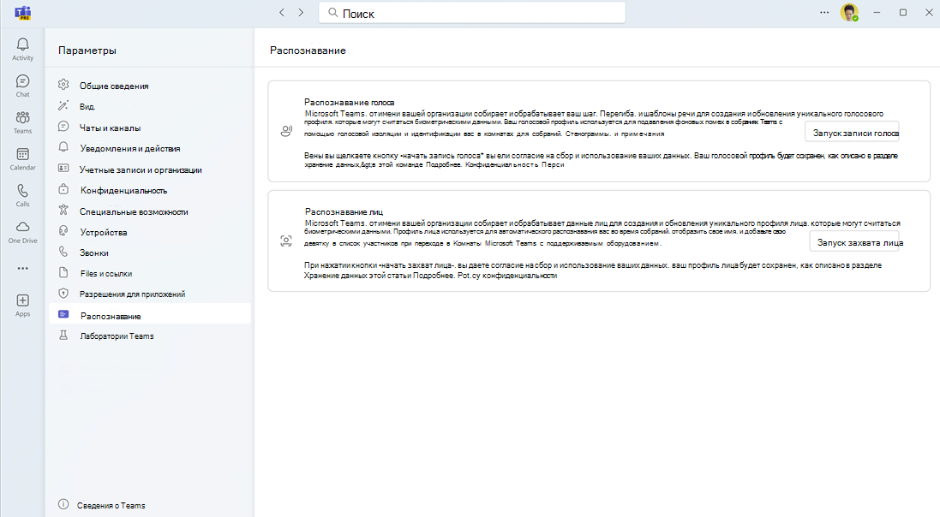Click the accessibility icon for Специальные возможности
Screen dimensions: 940x517
click(x=63, y=211)
